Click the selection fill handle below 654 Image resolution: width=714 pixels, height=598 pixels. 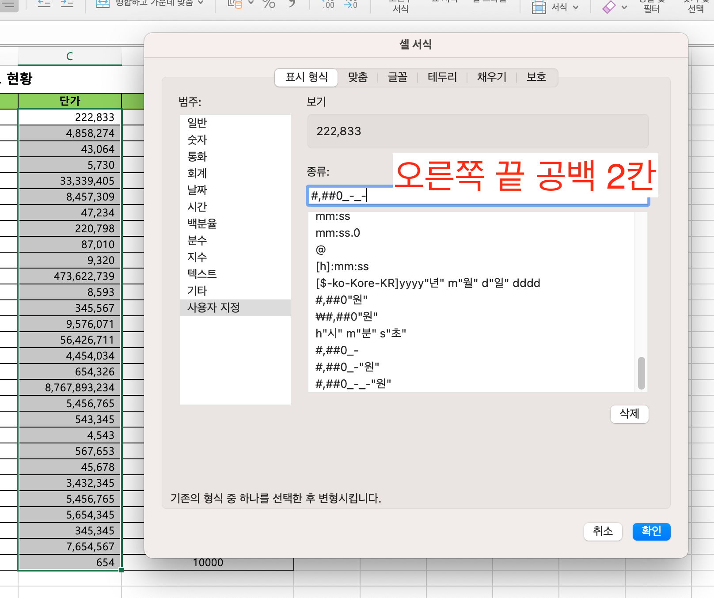pos(122,570)
